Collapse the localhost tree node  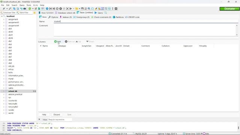pos(2,16)
